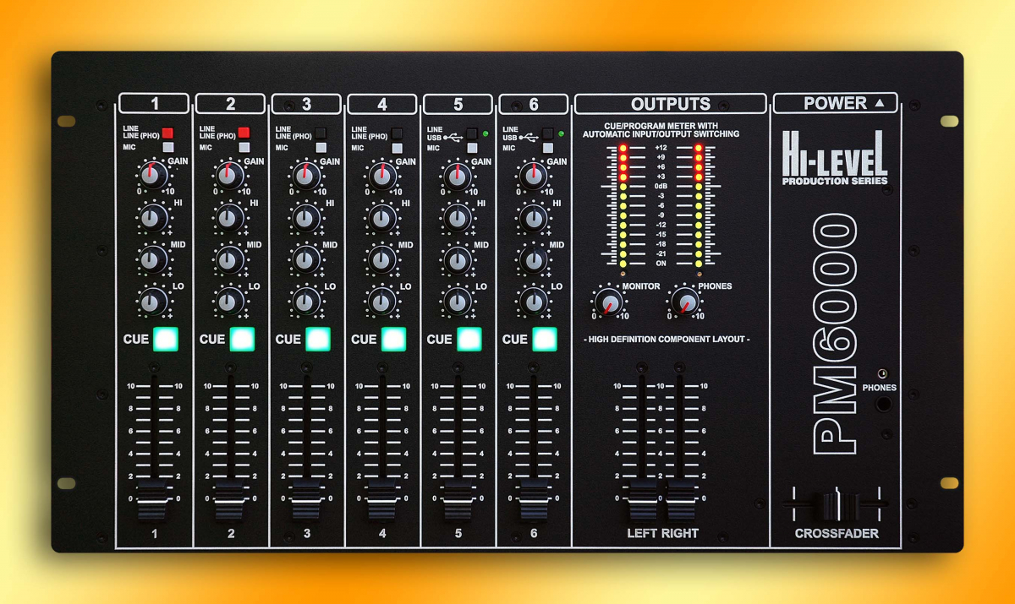Click channel 6 MID EQ knob
This screenshot has height=604, width=1015.
[x=533, y=259]
